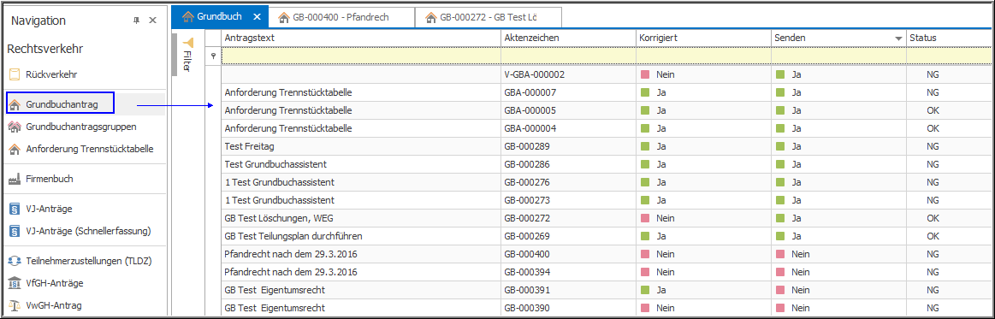Viewport: 995px width, 319px height.
Task: Open the Senden column sort dropdown arrow
Action: (x=898, y=38)
